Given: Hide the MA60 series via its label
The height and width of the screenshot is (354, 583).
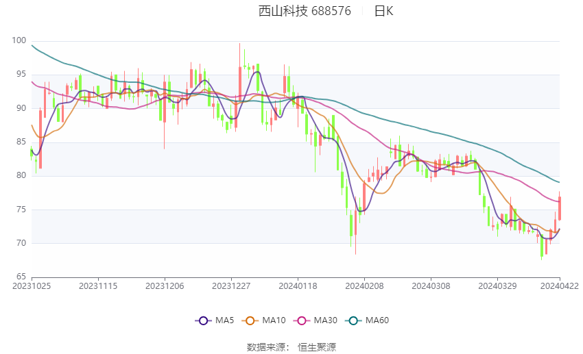Looking at the screenshot, I should point(377,320).
